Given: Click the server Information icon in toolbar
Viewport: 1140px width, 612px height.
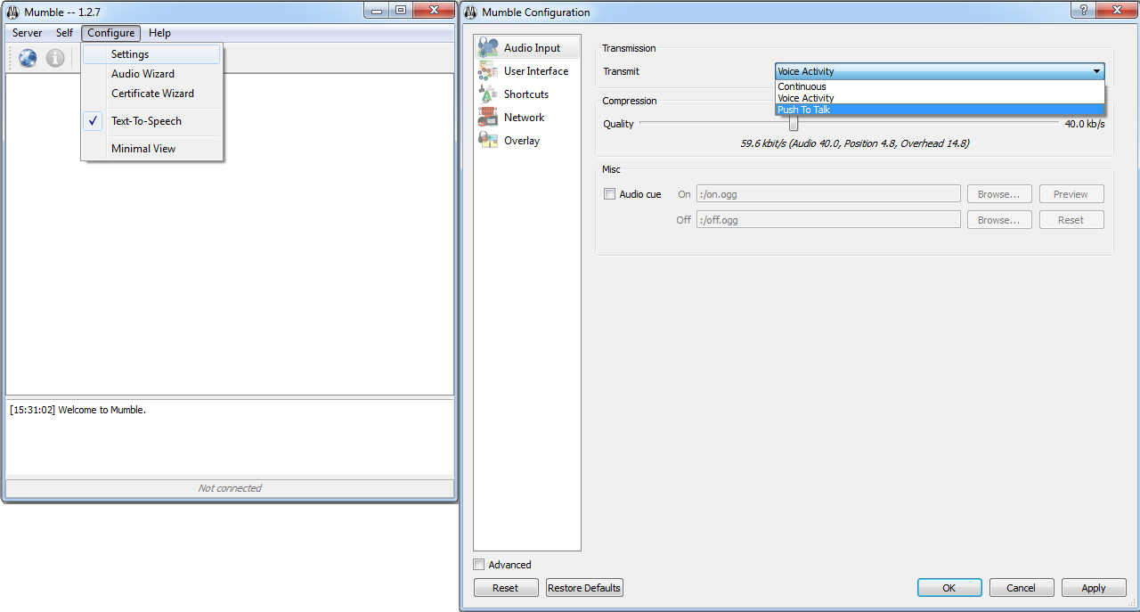Looking at the screenshot, I should [55, 58].
